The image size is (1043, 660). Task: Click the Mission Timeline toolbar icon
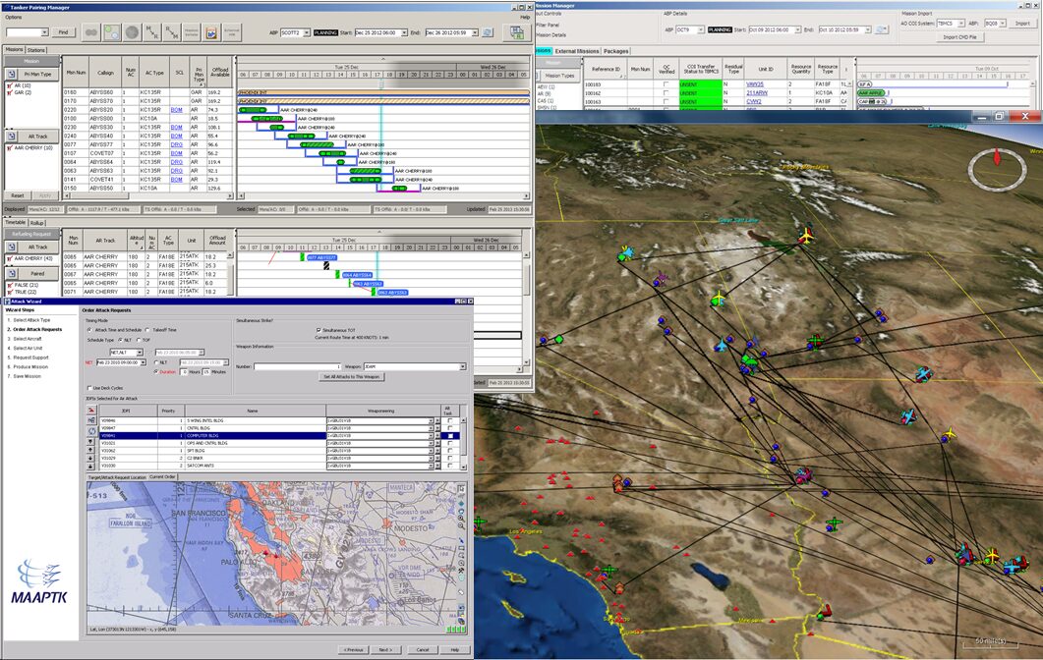(191, 30)
